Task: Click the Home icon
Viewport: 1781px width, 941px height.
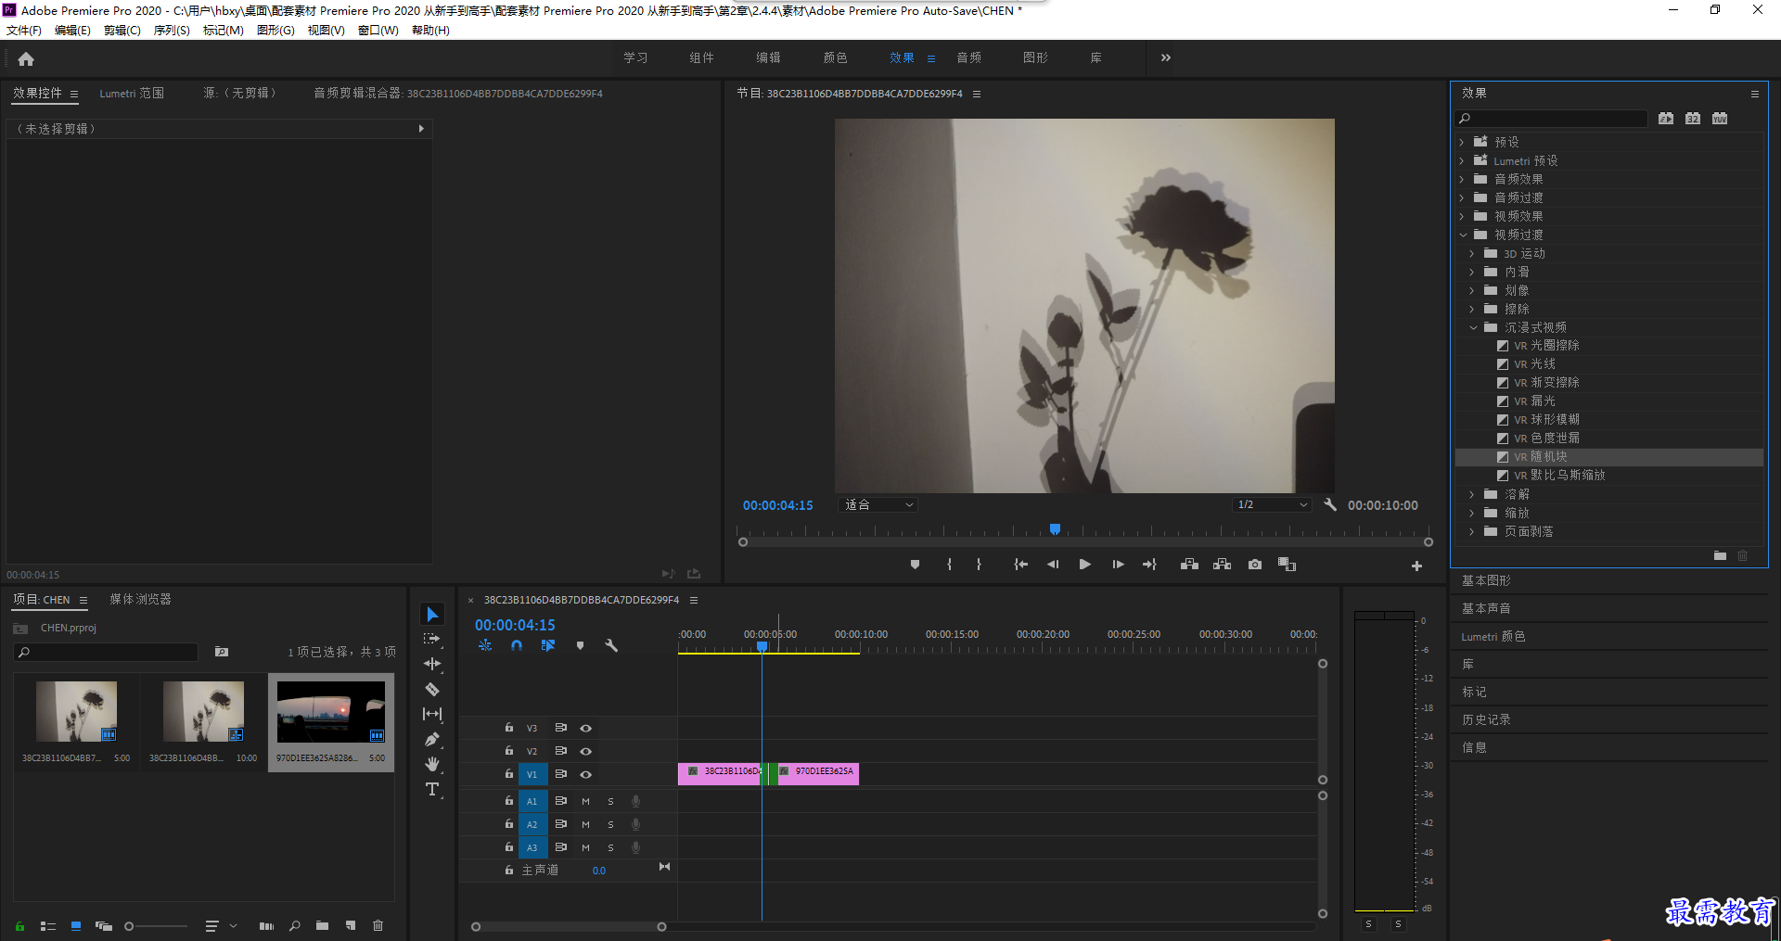Action: 26,58
